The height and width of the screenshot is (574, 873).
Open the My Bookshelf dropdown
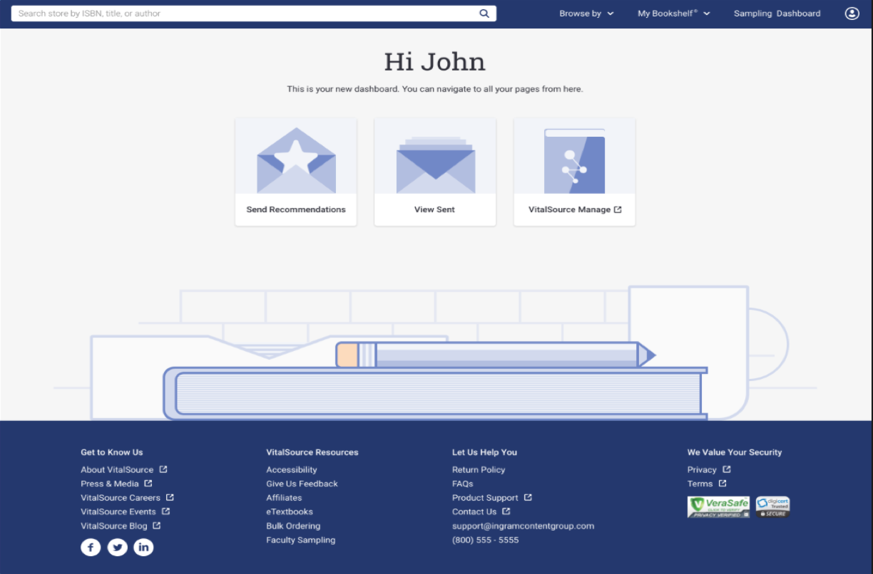coord(673,13)
